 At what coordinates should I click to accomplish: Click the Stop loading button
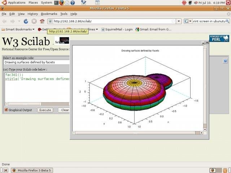(34, 21)
